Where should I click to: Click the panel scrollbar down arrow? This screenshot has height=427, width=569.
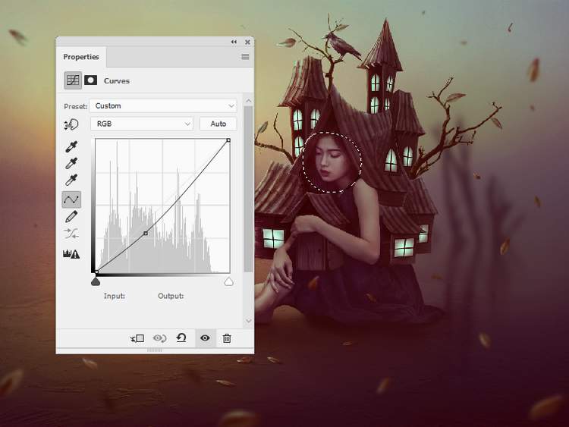pyautogui.click(x=249, y=321)
